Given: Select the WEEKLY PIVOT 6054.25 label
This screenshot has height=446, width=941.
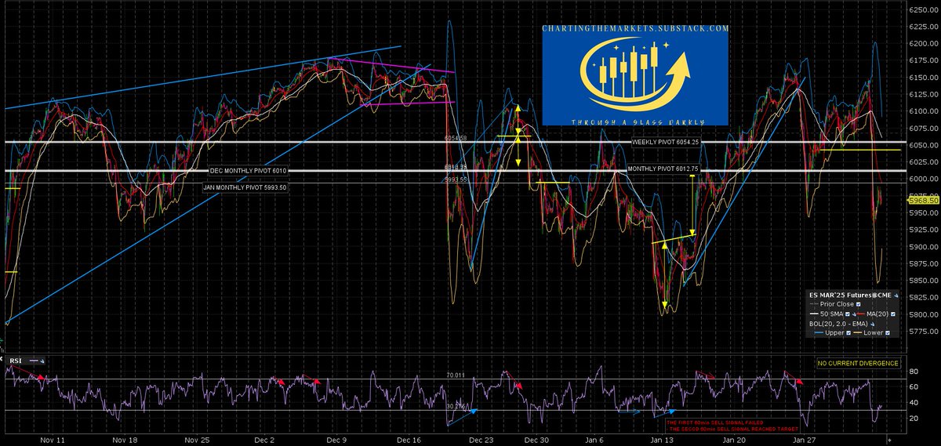Looking at the screenshot, I should coord(665,142).
